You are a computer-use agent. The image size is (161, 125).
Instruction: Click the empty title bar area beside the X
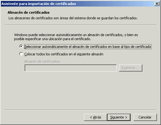click(115, 4)
